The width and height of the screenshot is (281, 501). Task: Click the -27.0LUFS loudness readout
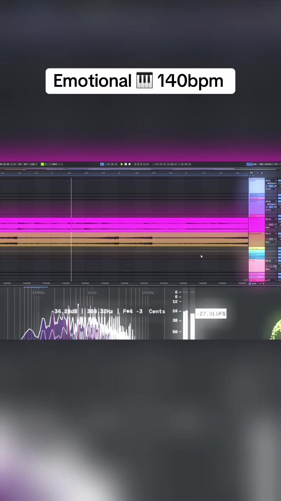211,314
